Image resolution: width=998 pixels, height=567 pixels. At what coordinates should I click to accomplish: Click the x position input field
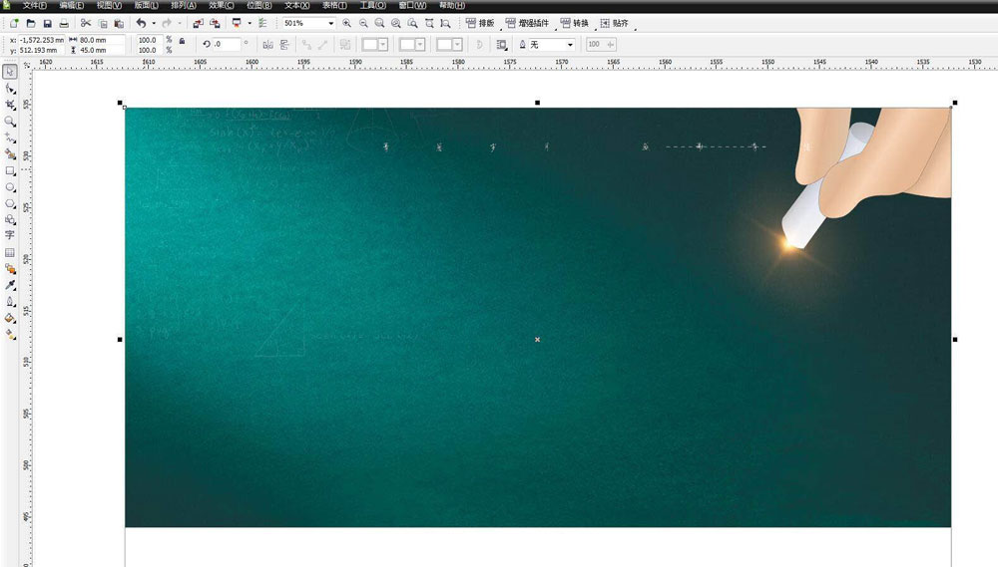click(x=41, y=40)
